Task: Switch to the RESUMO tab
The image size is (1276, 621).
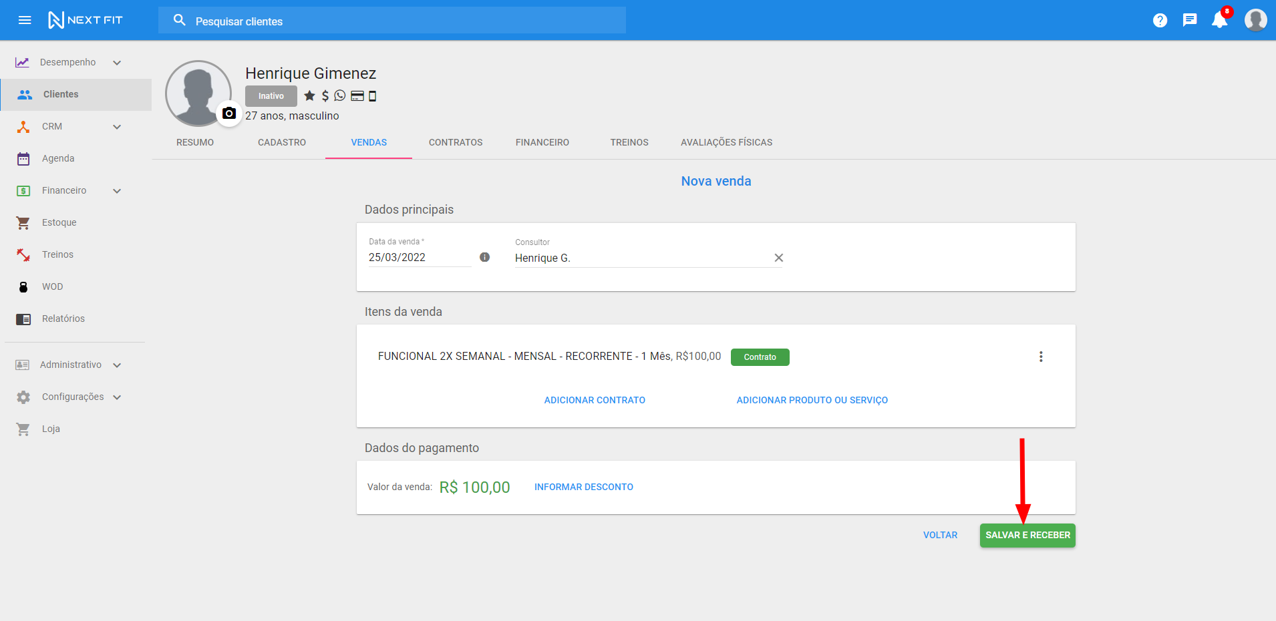Action: click(x=195, y=142)
